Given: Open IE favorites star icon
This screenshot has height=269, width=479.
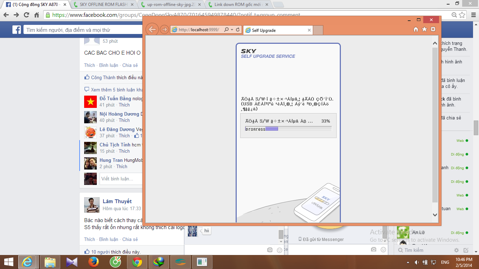Looking at the screenshot, I should coord(424,30).
